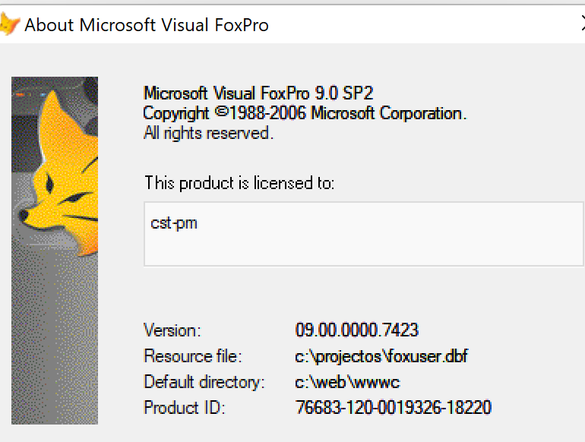Click the 'Microsoft Visual FoxPro 9.0 SP2' heading
585x442 pixels.
[x=258, y=93]
